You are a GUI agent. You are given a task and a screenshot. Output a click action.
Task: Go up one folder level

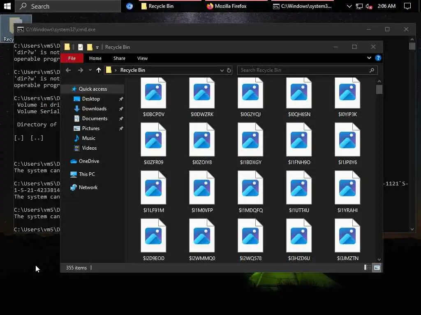(99, 70)
